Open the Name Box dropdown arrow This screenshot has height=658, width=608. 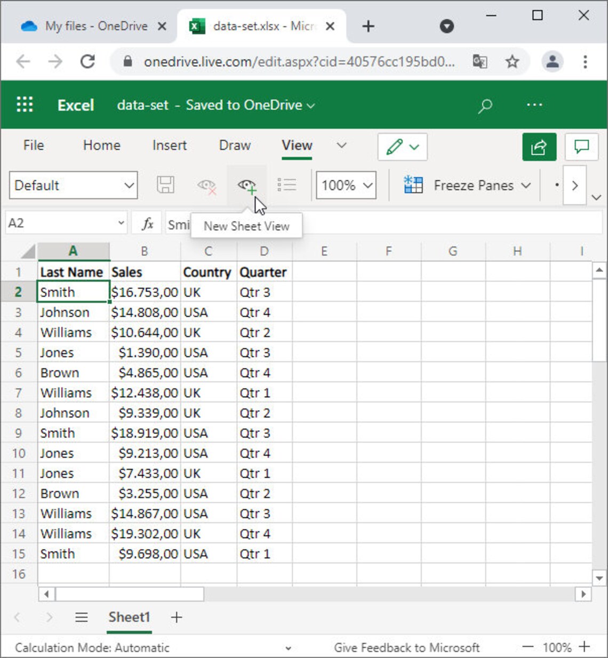point(121,222)
